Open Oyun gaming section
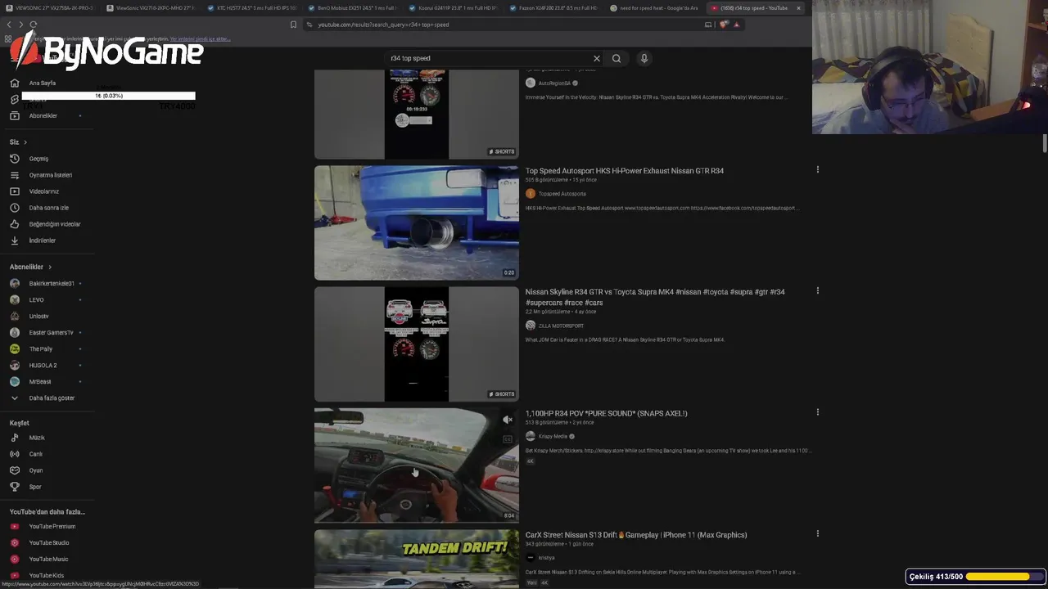 (36, 470)
